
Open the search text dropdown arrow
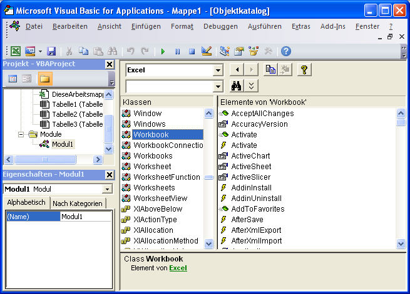tap(218, 86)
